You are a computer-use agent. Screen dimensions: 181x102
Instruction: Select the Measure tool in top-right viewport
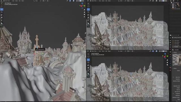(88, 23)
